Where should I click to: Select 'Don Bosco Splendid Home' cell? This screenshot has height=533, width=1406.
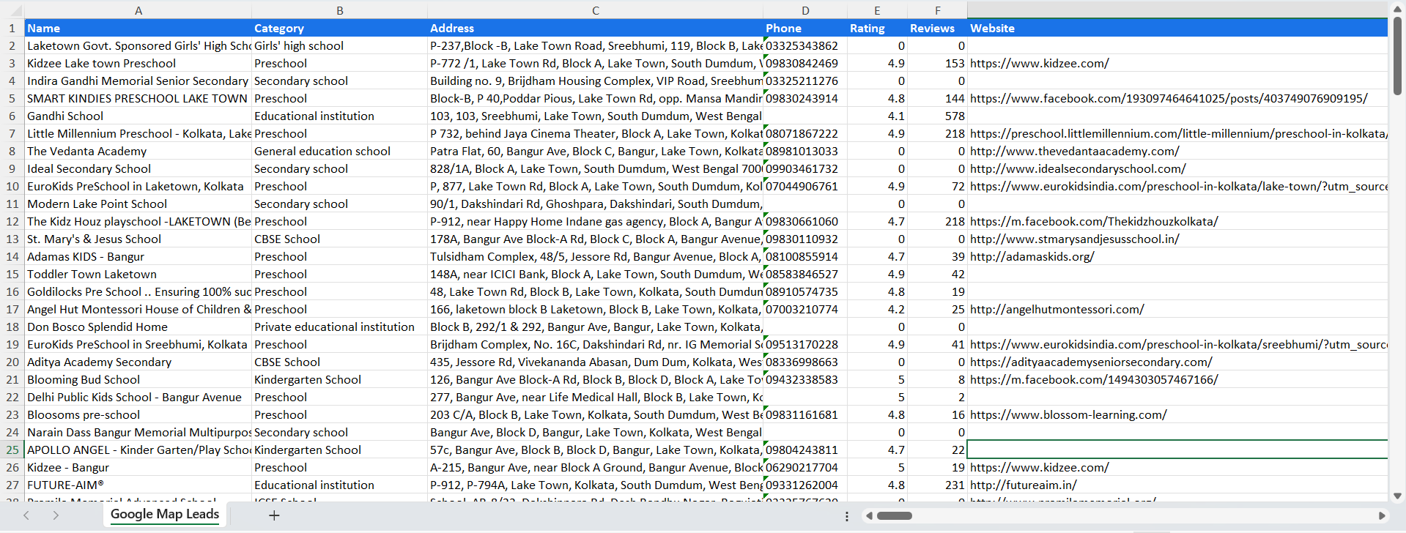(138, 327)
